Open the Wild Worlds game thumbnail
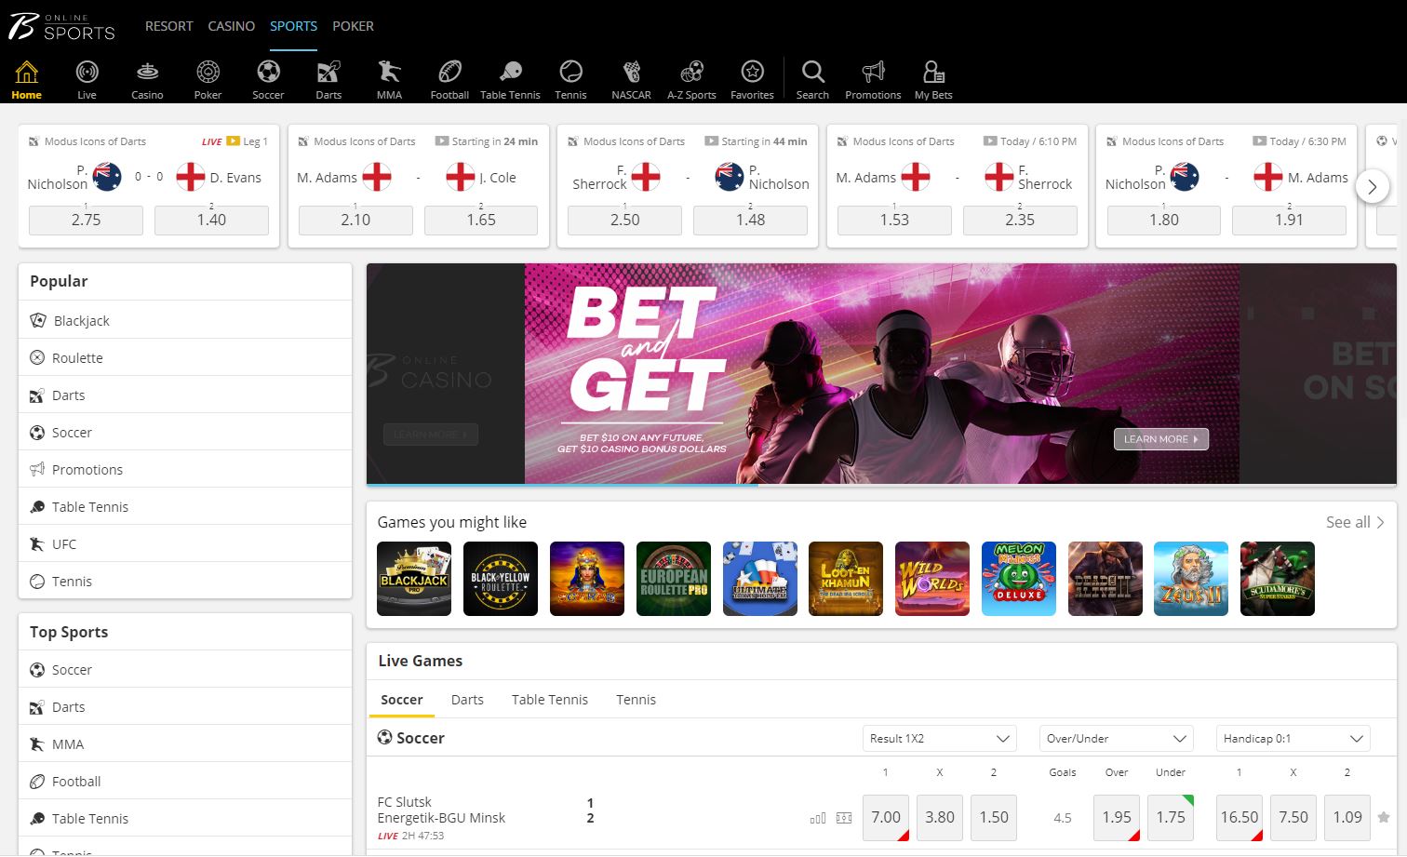Viewport: 1407px width, 857px height. click(x=932, y=579)
